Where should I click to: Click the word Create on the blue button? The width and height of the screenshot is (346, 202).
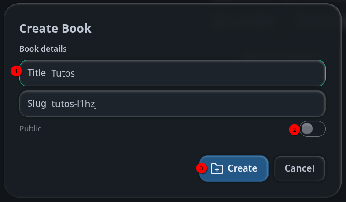(x=242, y=168)
